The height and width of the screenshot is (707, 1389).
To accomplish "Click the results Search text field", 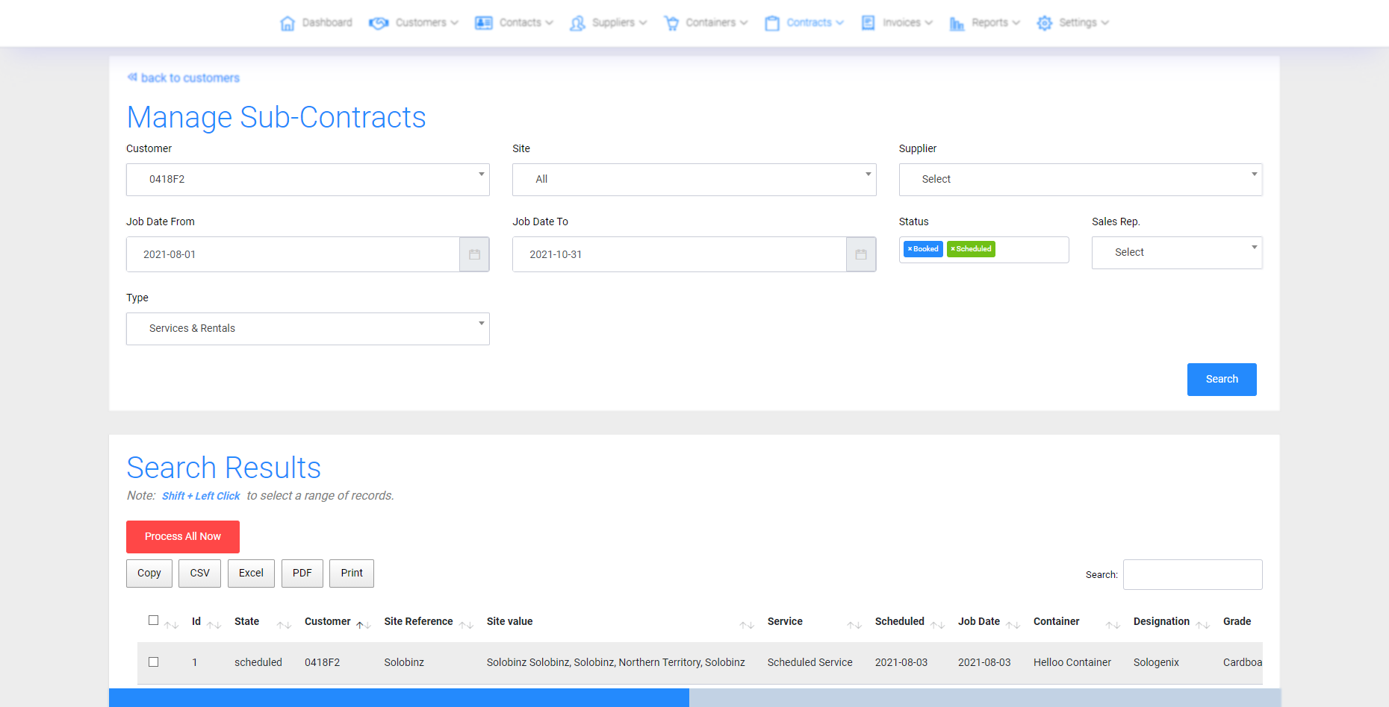I will point(1192,574).
